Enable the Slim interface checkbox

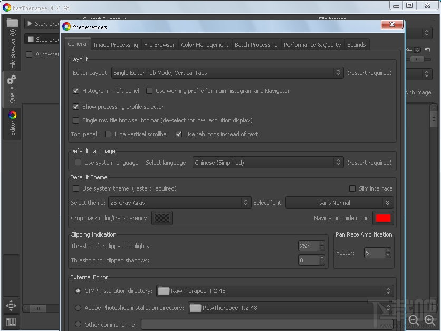[x=352, y=188]
